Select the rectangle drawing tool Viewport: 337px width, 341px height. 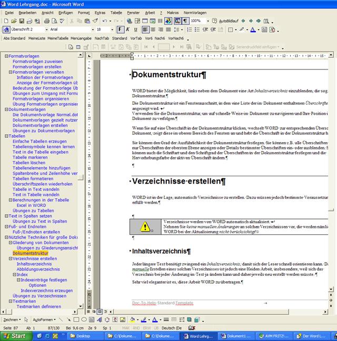tap(76, 319)
